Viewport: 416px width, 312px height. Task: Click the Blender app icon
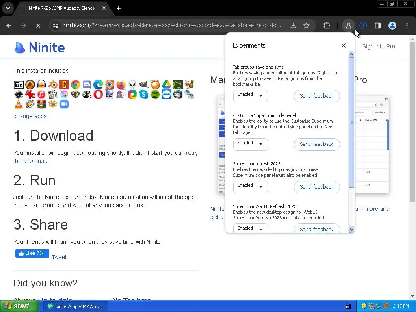[53, 84]
